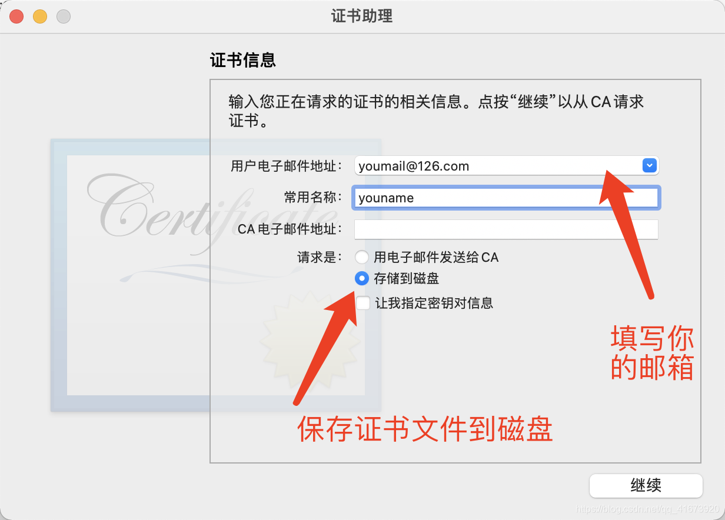This screenshot has width=725, height=520.
Task: Click the red 保存证书文件到磁盘 annotation text
Action: pos(425,429)
